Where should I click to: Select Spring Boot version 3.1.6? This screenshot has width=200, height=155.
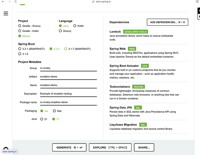[20, 54]
